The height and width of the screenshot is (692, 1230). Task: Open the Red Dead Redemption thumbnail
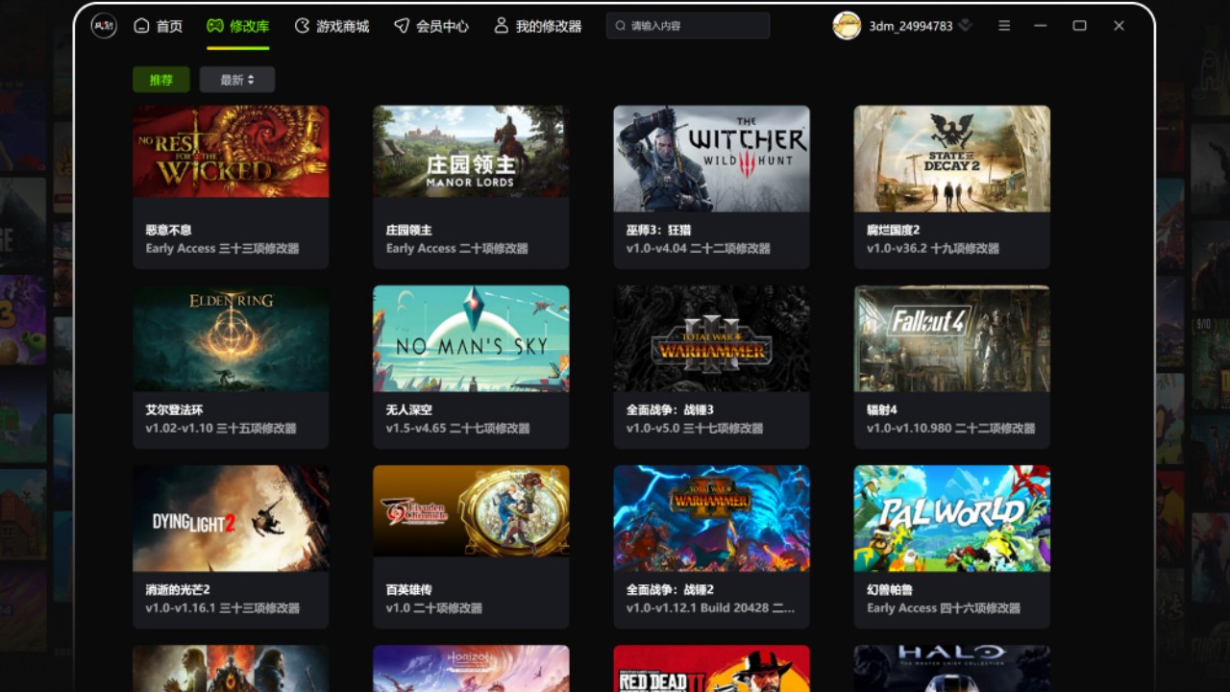click(x=712, y=669)
